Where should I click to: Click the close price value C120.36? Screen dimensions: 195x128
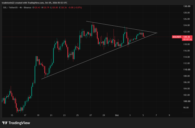pyautogui.click(x=63, y=7)
